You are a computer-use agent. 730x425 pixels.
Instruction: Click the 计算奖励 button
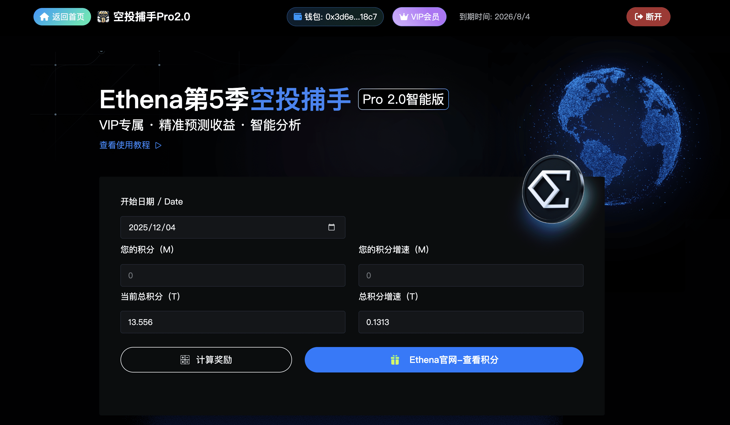[x=206, y=359]
